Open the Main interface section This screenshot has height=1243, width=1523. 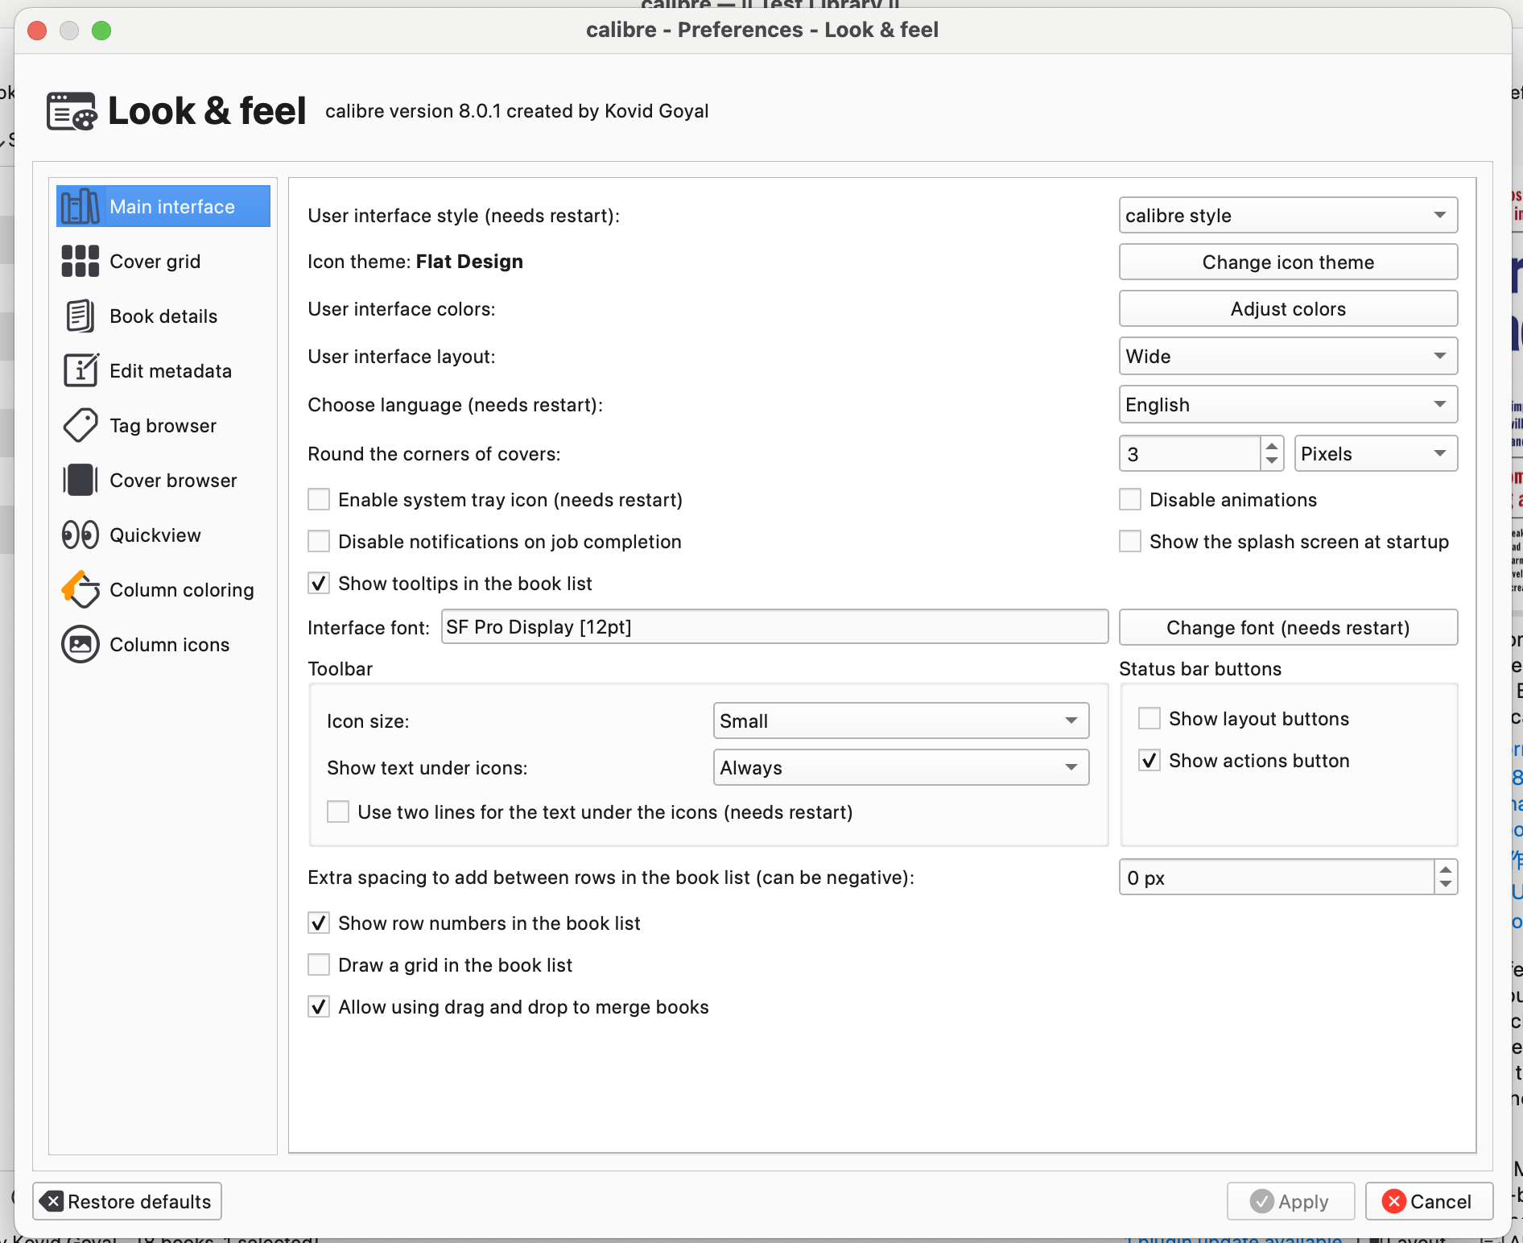tap(163, 207)
